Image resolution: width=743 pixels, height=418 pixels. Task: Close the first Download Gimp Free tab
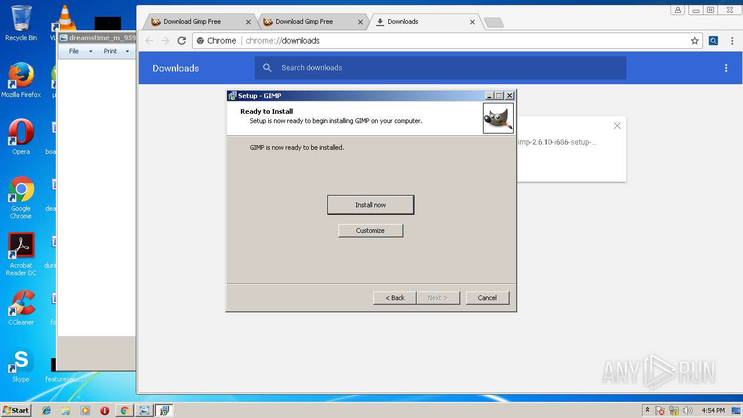[x=248, y=22]
